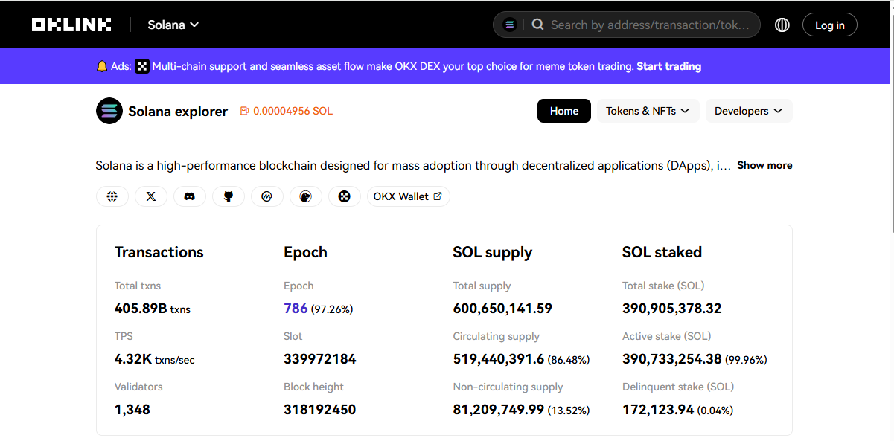Click the OKX icon in ads banner
This screenshot has height=441, width=894.
tap(143, 66)
